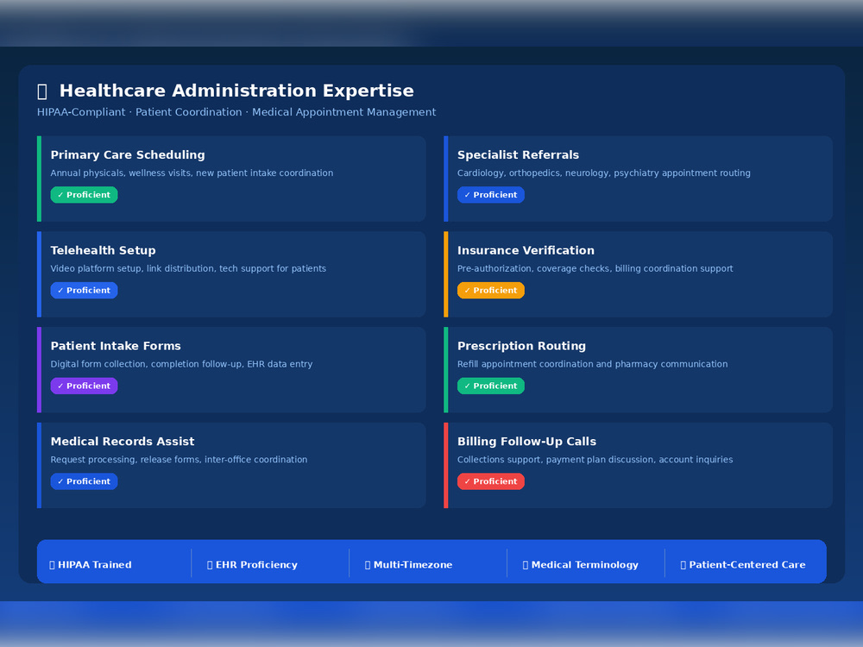Click Patient-Centered Care in the bottom bar
Image resolution: width=863 pixels, height=647 pixels.
pyautogui.click(x=742, y=564)
